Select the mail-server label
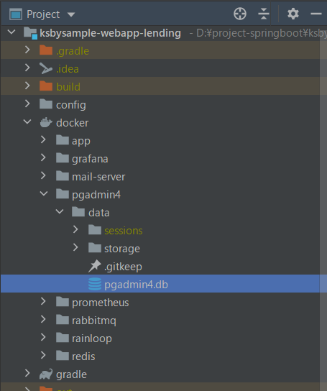This screenshot has height=391, width=327. [x=98, y=177]
